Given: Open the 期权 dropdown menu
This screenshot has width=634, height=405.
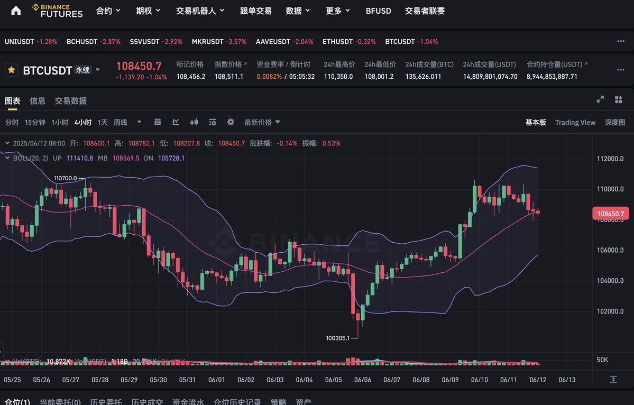Looking at the screenshot, I should [148, 11].
